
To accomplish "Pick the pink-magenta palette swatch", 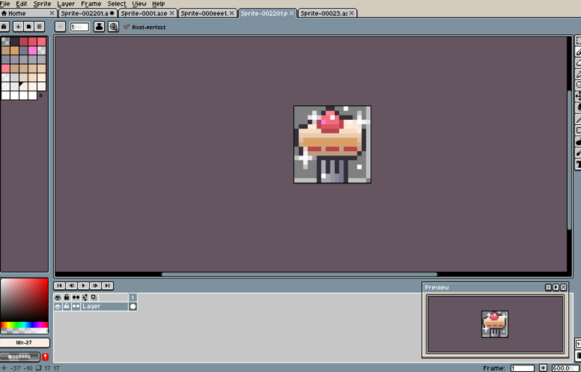I will [x=33, y=50].
